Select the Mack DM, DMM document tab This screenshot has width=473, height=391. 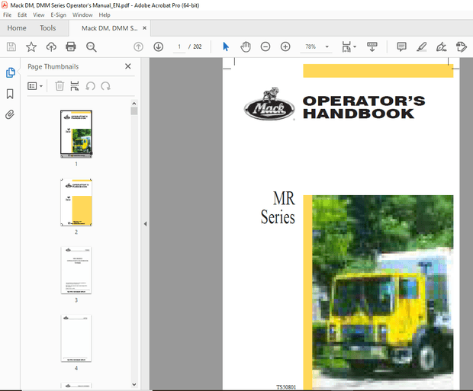pyautogui.click(x=110, y=28)
